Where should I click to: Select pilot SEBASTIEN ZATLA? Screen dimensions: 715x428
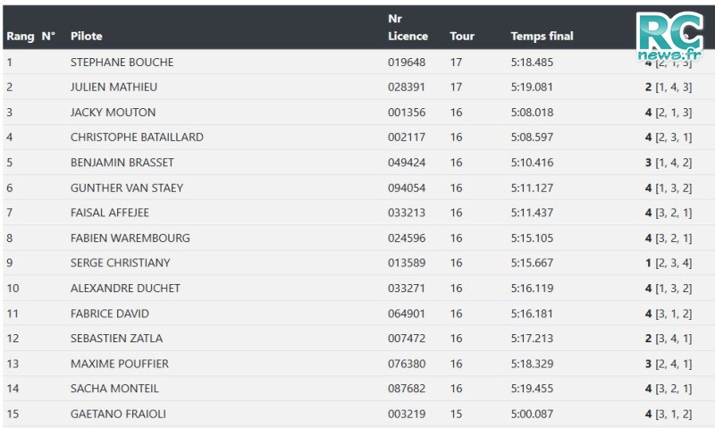(x=116, y=339)
